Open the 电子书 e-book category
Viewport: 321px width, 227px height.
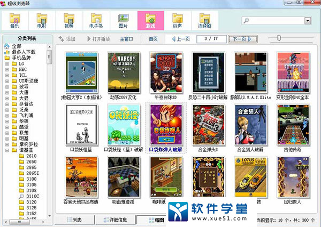click(x=96, y=21)
